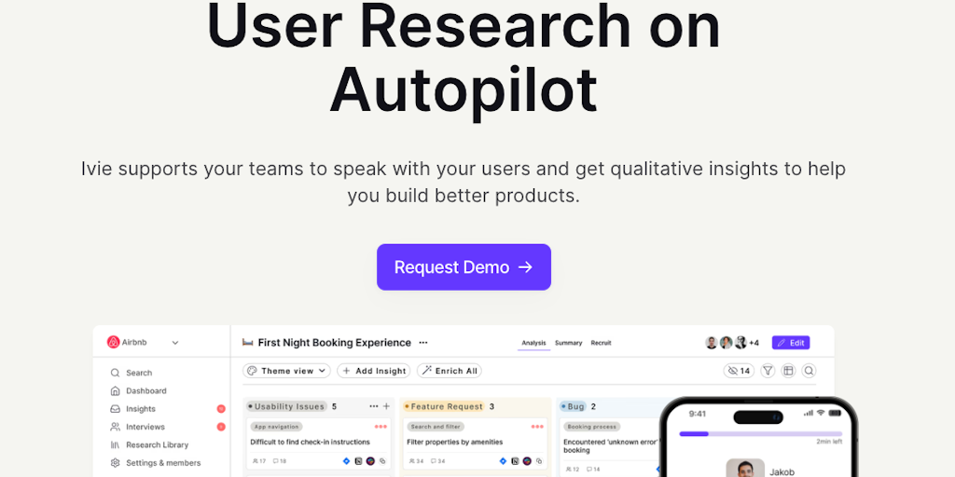Click the Request Demo button
This screenshot has width=955, height=477.
(x=464, y=267)
